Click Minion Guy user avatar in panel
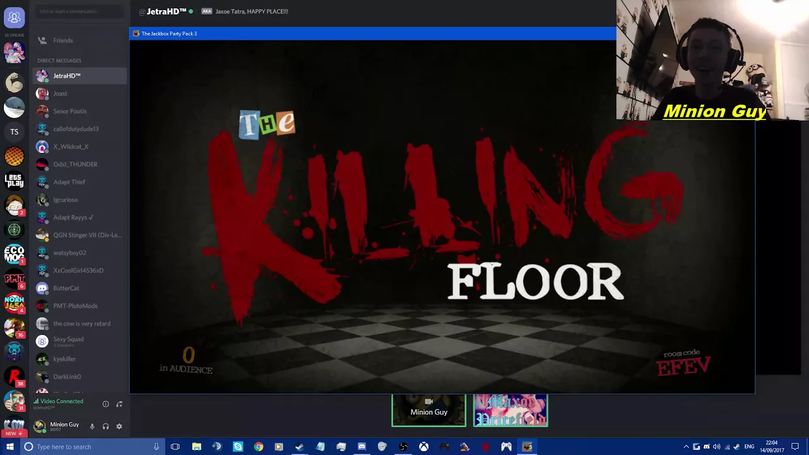Image resolution: width=809 pixels, height=455 pixels. click(x=41, y=427)
